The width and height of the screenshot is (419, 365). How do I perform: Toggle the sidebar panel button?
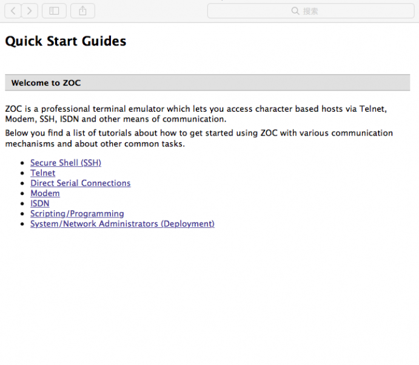(54, 11)
